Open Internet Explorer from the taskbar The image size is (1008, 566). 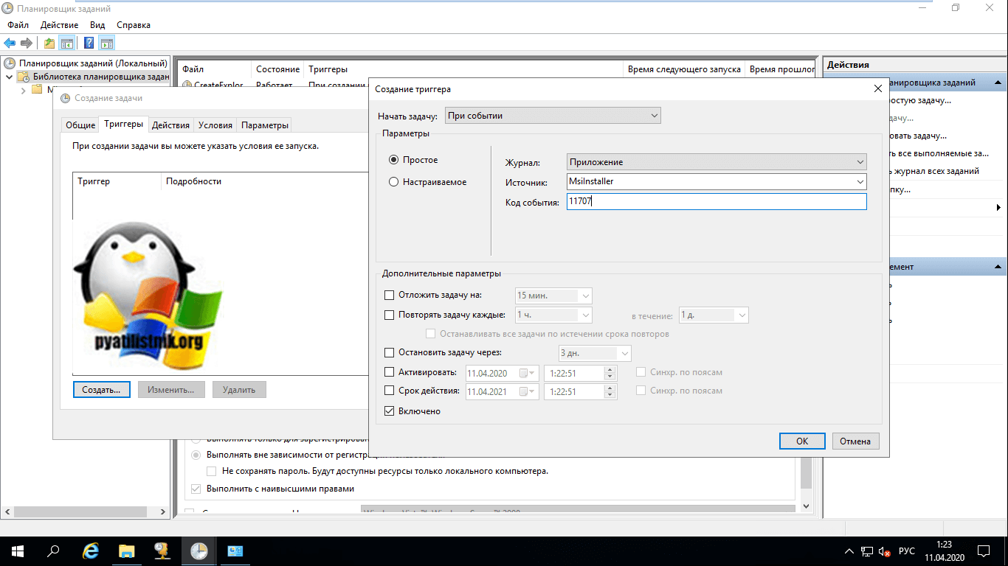91,551
